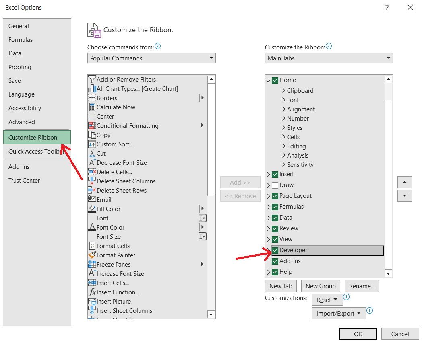Click the Insert Picture icon
This screenshot has width=422, height=343.
(92, 301)
